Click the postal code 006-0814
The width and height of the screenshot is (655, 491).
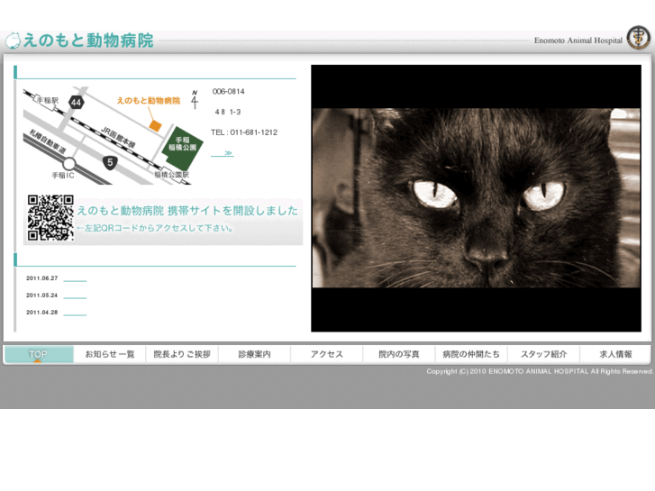(229, 92)
